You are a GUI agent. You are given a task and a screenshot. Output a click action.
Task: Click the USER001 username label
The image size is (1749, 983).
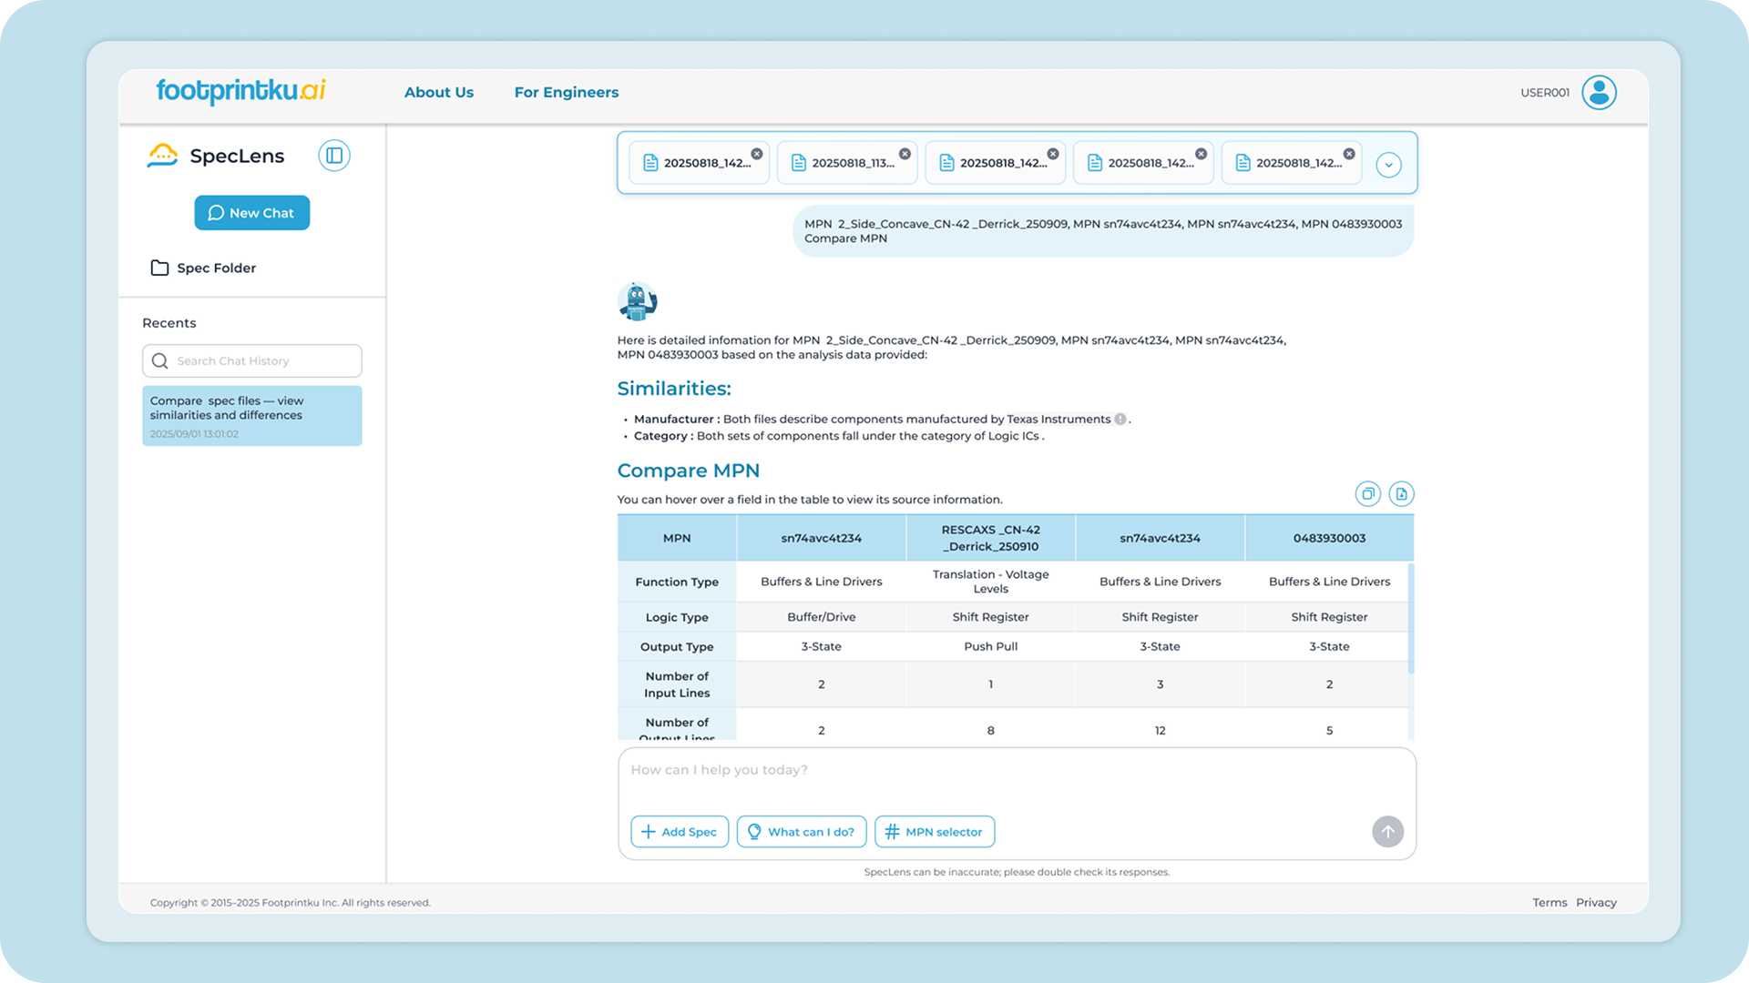(1545, 93)
